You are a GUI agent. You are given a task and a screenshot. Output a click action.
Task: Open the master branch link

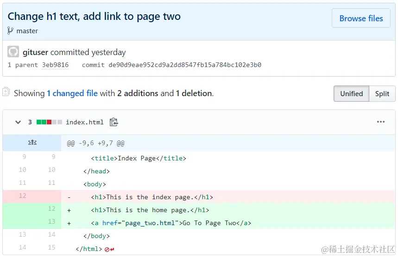click(27, 31)
